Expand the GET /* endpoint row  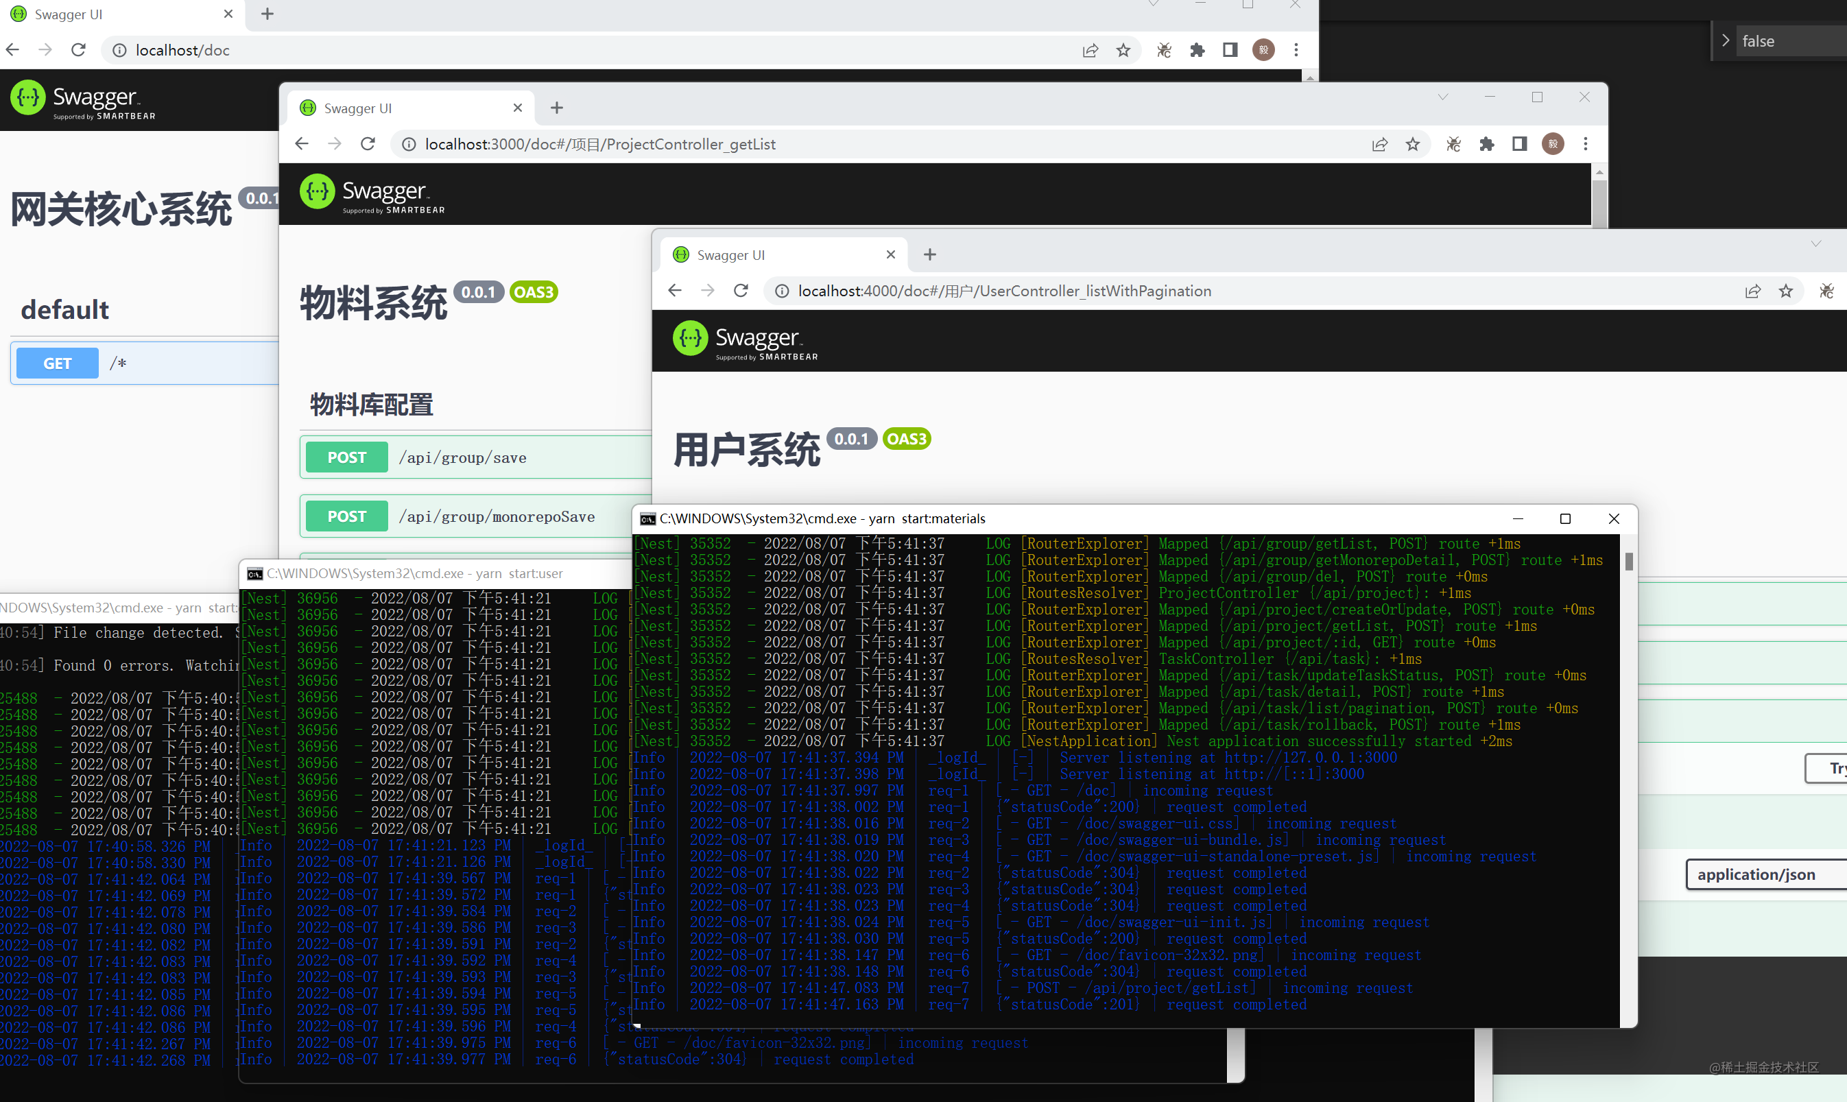coord(145,363)
